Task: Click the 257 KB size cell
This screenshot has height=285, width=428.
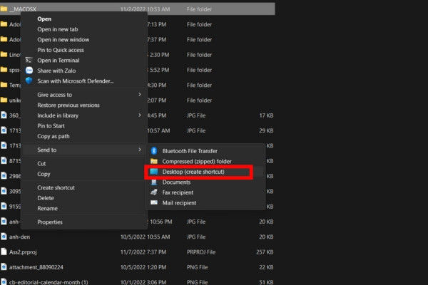Action: (x=265, y=252)
